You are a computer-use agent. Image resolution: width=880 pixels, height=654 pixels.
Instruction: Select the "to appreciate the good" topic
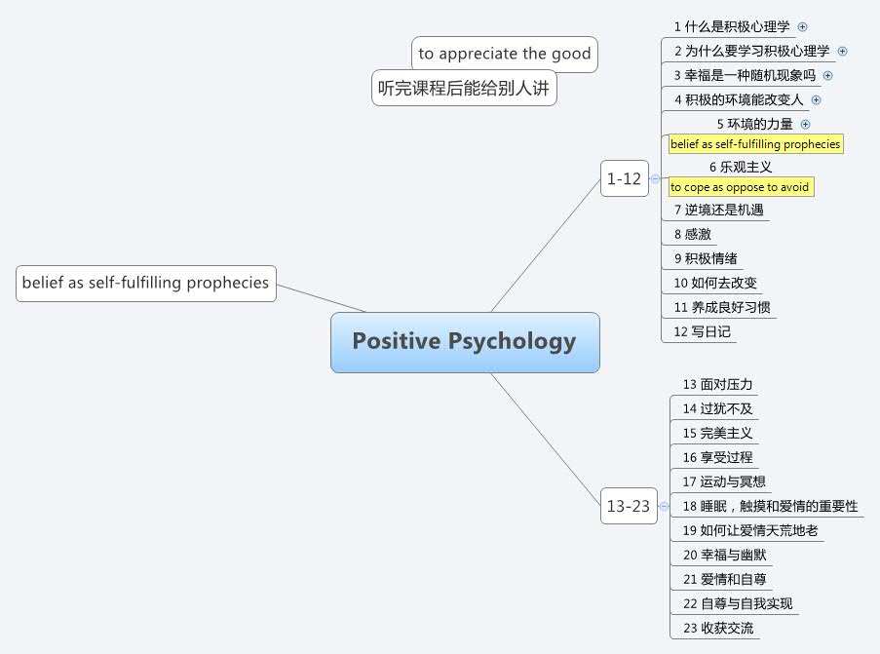504,54
